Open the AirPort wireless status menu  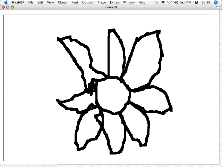tap(170, 2)
